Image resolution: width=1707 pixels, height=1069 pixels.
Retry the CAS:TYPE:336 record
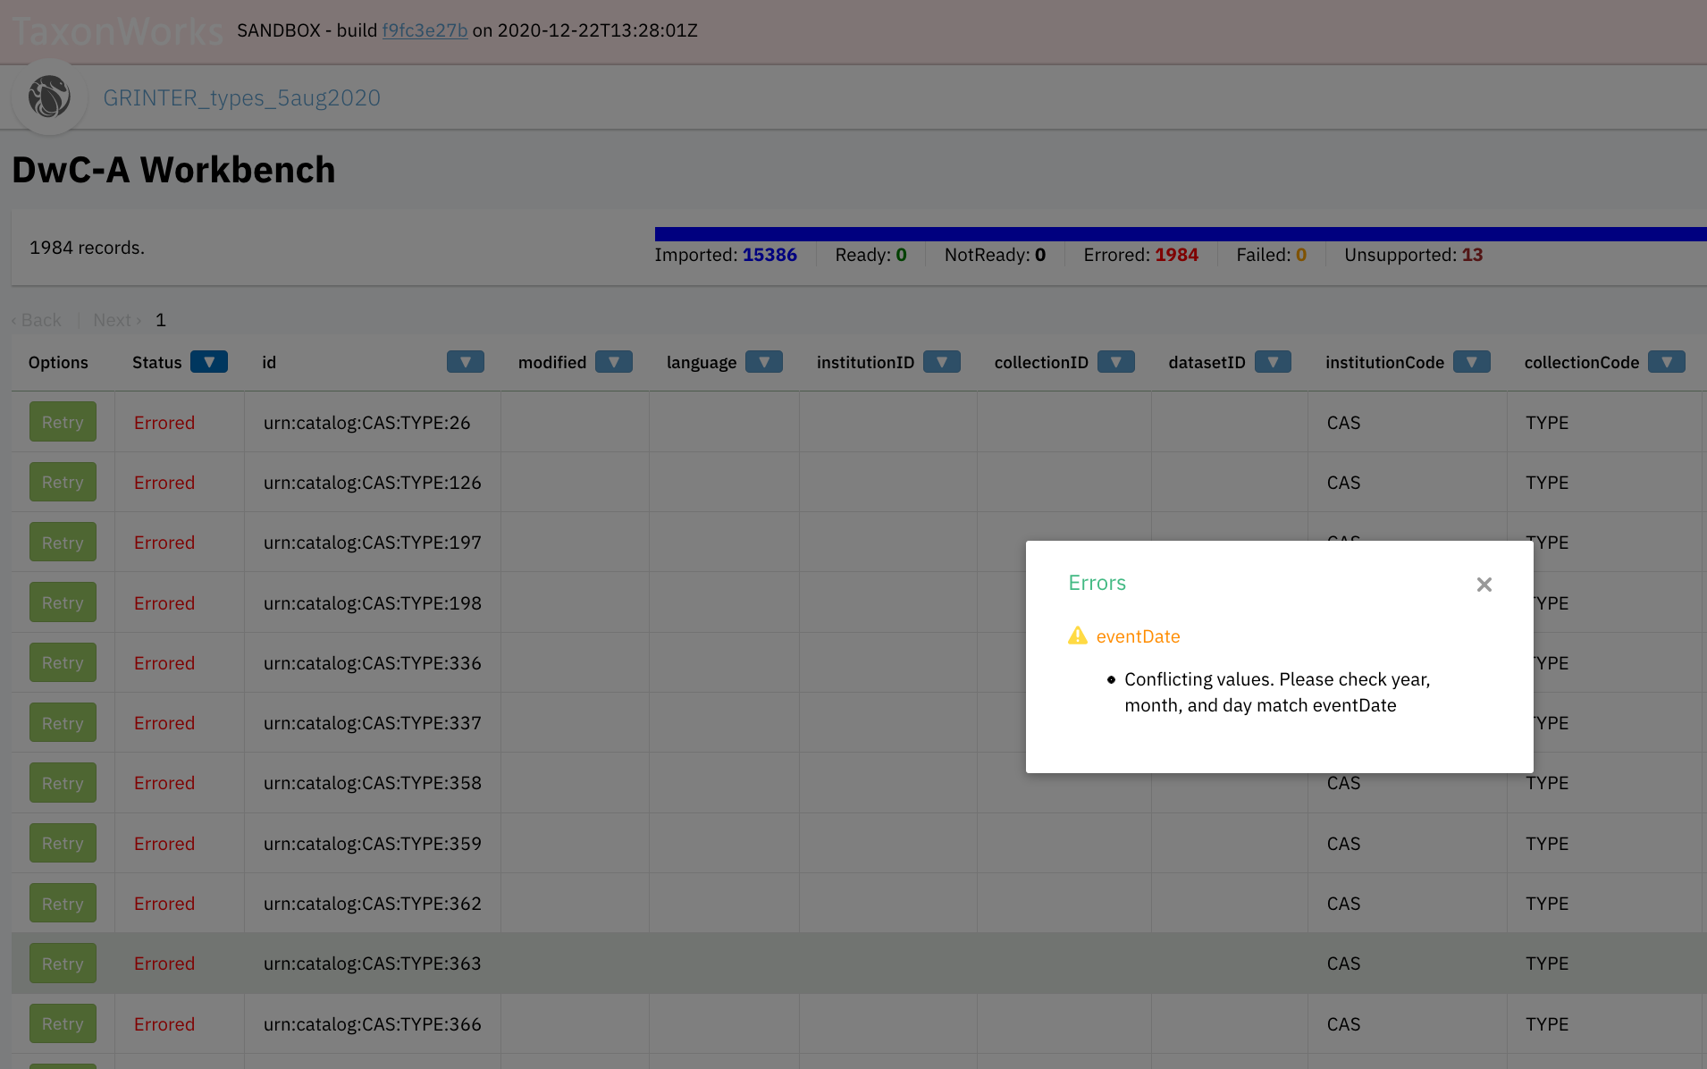pos(63,662)
